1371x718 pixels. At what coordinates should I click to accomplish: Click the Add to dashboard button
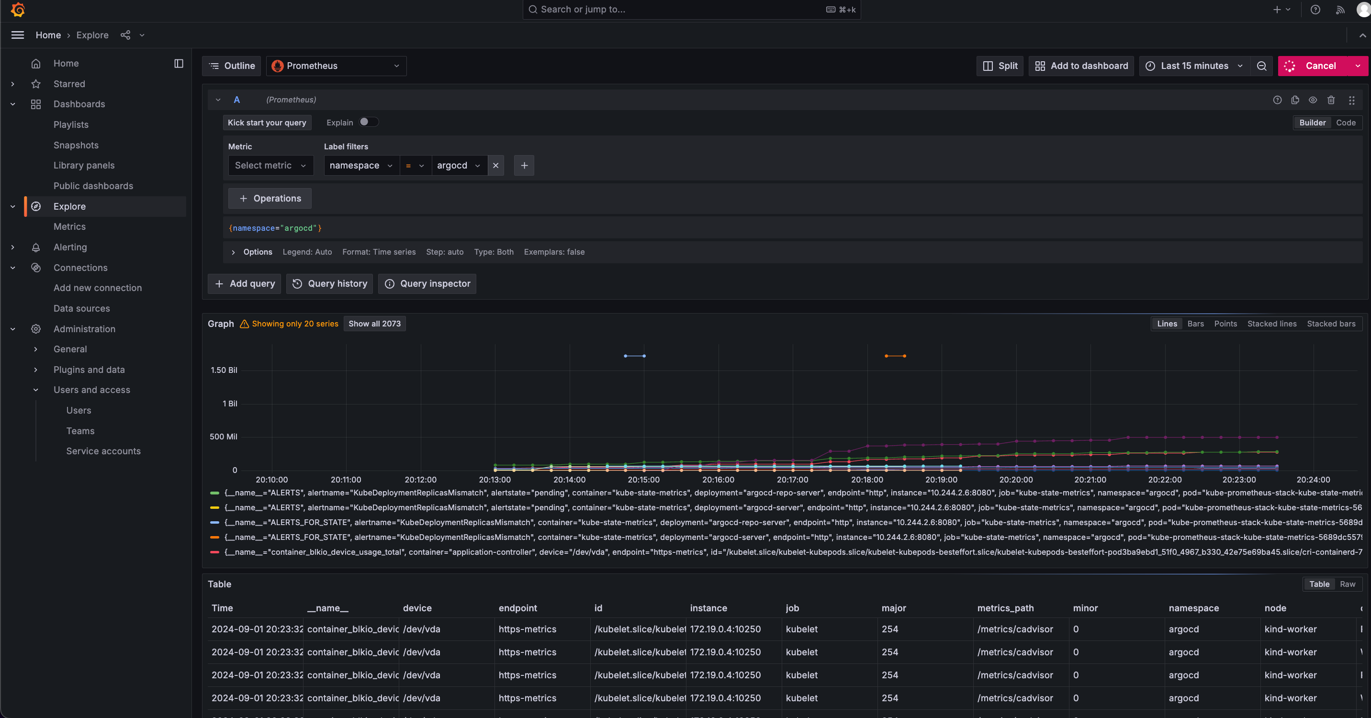[x=1081, y=66]
